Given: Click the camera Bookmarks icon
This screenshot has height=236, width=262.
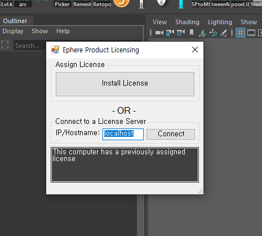Looking at the screenshot, I should pyautogui.click(x=192, y=33).
